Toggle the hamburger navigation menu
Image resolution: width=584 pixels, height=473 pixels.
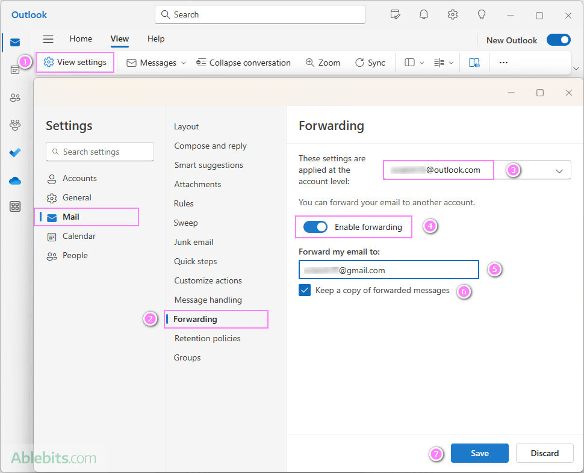point(48,39)
